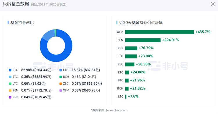
Task: Click the XRP axis label in bar chart
Action: (x=120, y=48)
